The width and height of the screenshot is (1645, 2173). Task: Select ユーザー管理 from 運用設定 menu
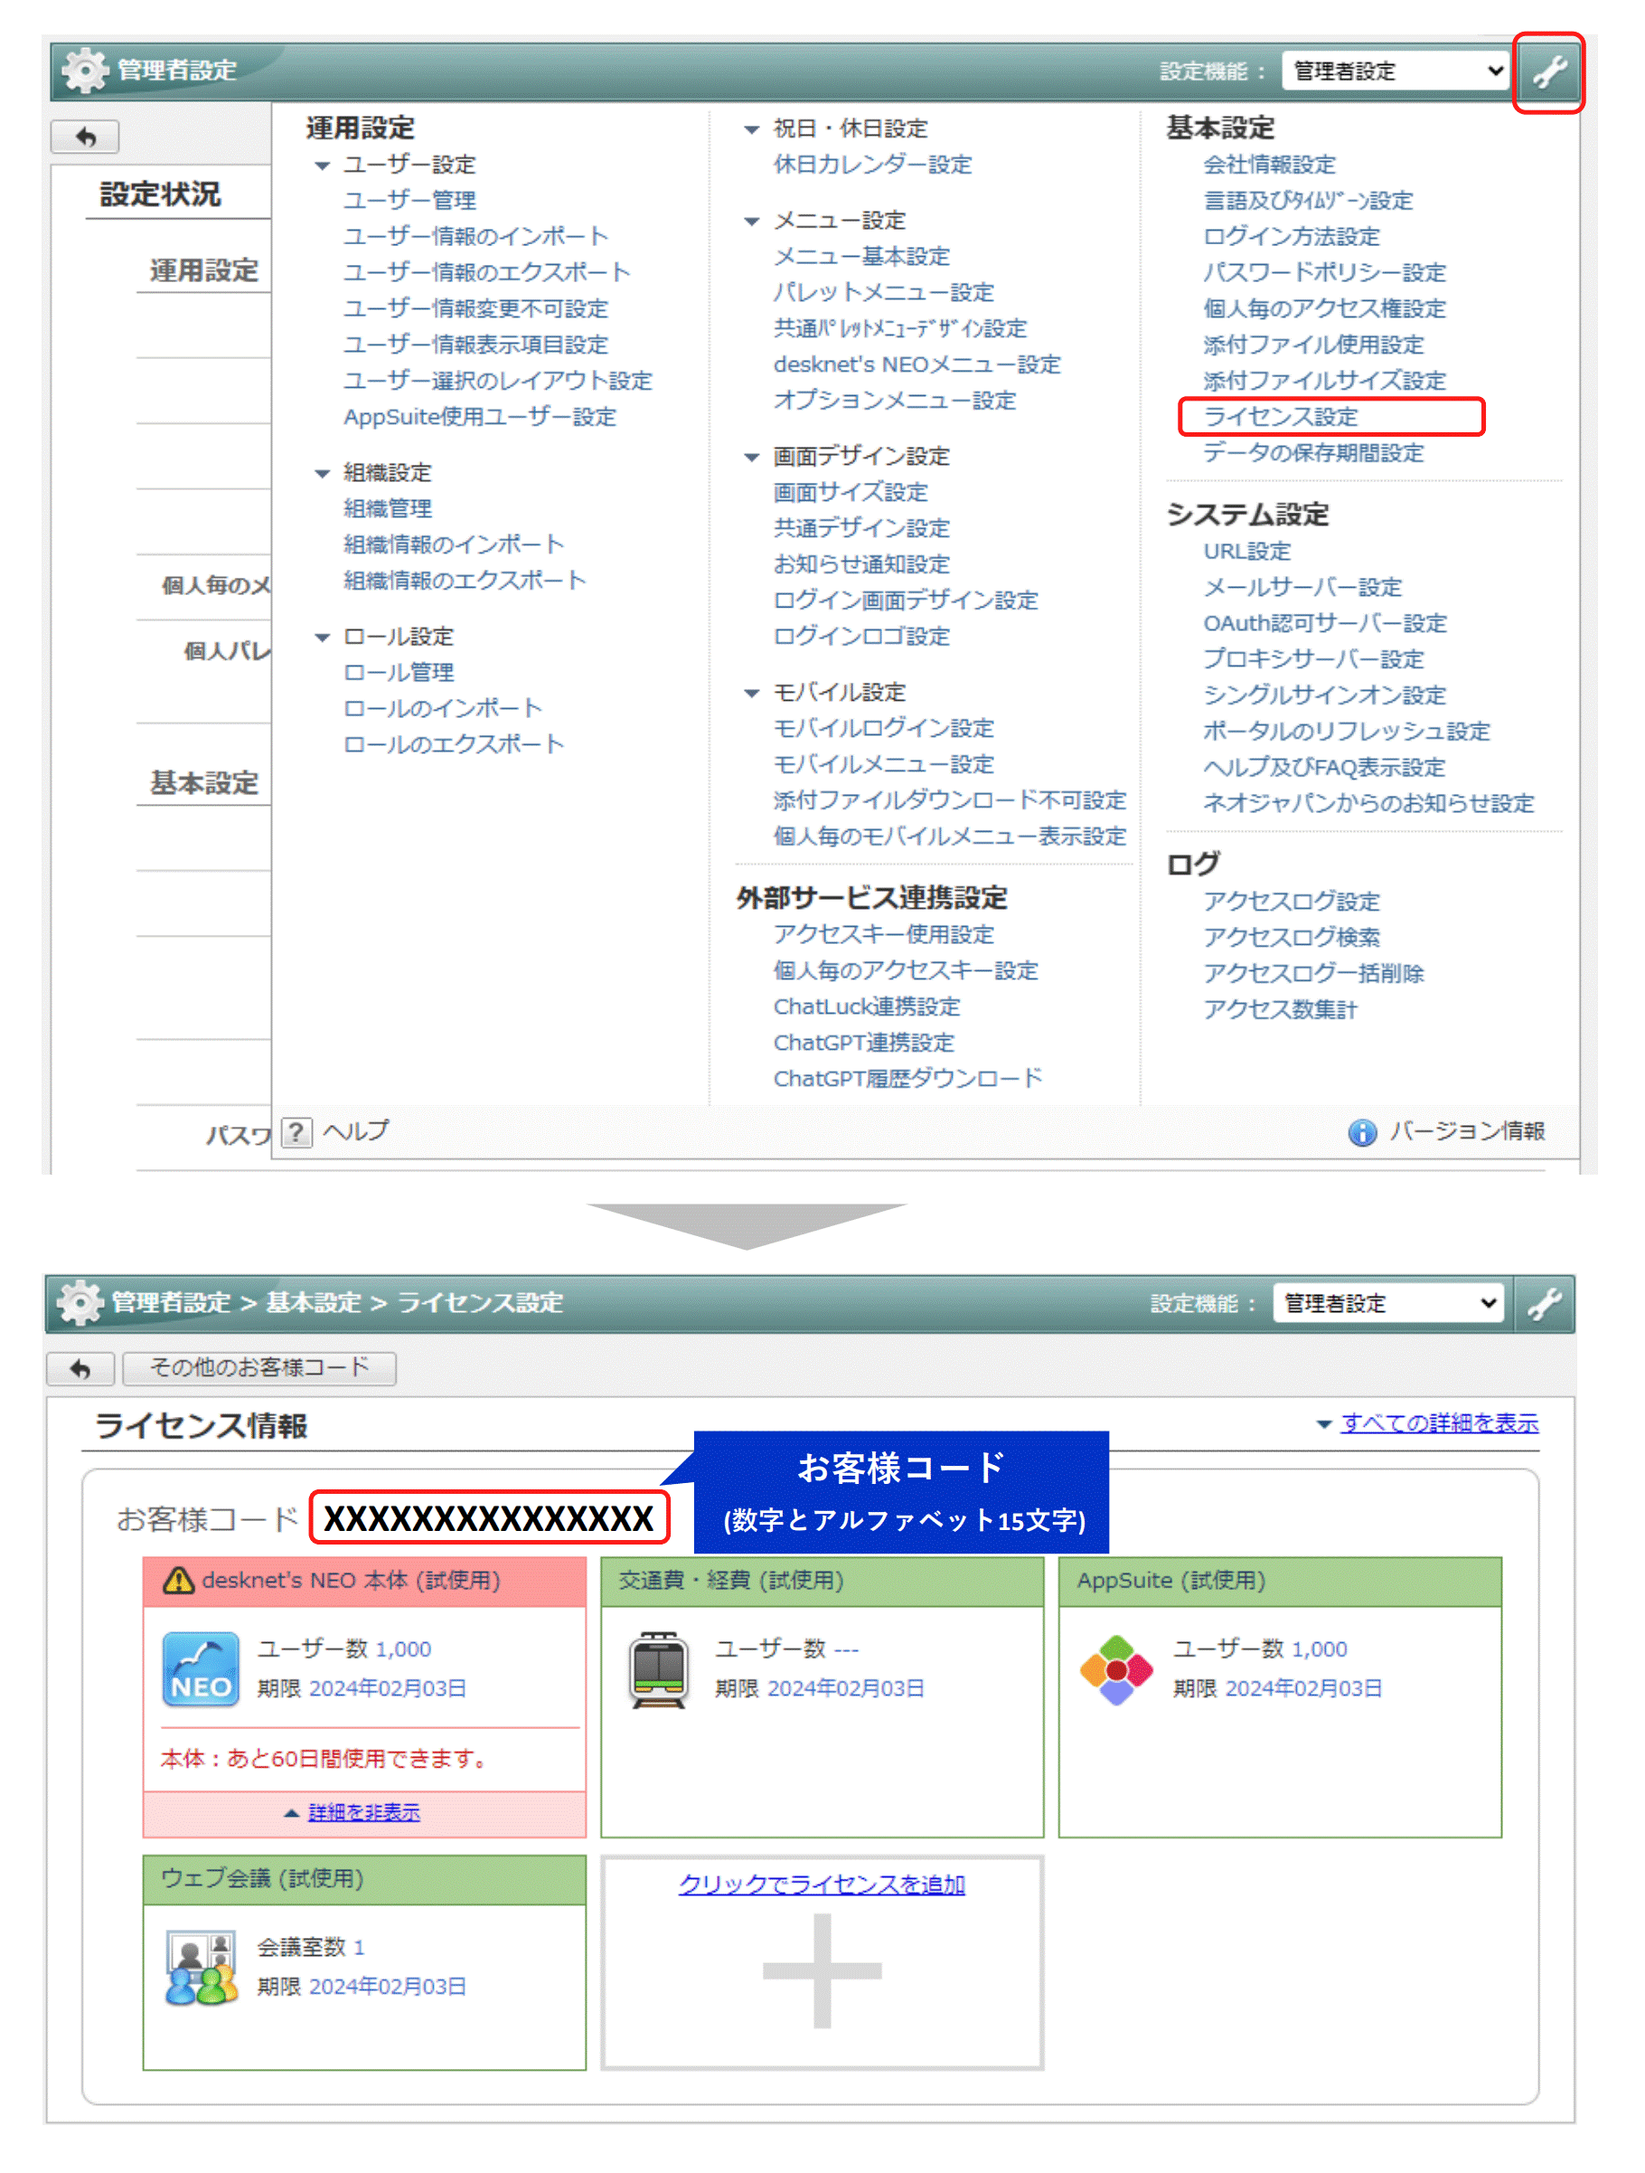[409, 201]
